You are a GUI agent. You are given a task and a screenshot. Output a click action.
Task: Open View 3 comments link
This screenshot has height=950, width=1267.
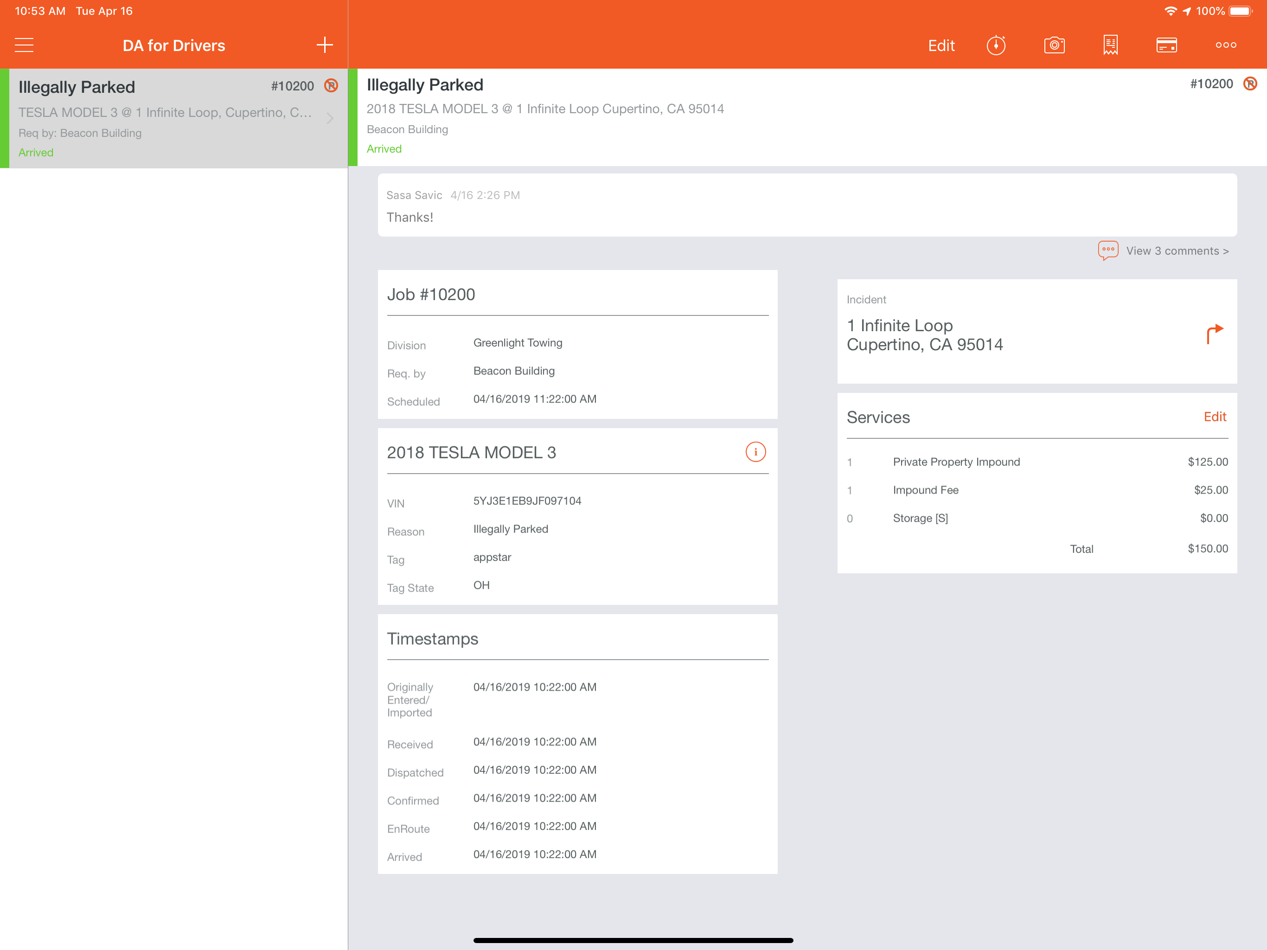(x=1177, y=251)
